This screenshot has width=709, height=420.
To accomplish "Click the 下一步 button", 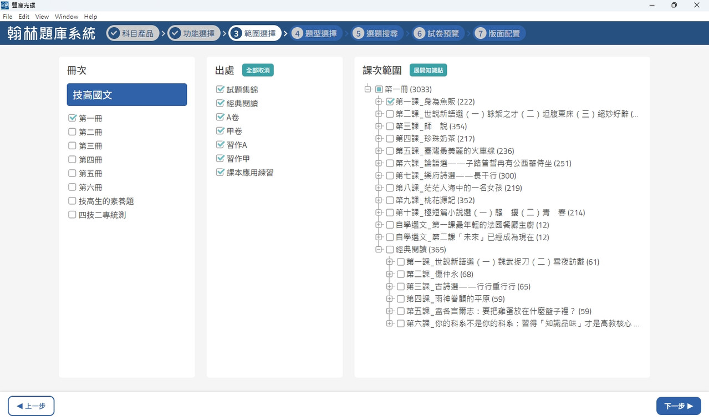I will point(679,406).
